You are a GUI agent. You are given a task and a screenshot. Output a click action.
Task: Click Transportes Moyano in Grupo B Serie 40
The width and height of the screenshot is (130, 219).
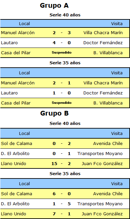point(100,154)
